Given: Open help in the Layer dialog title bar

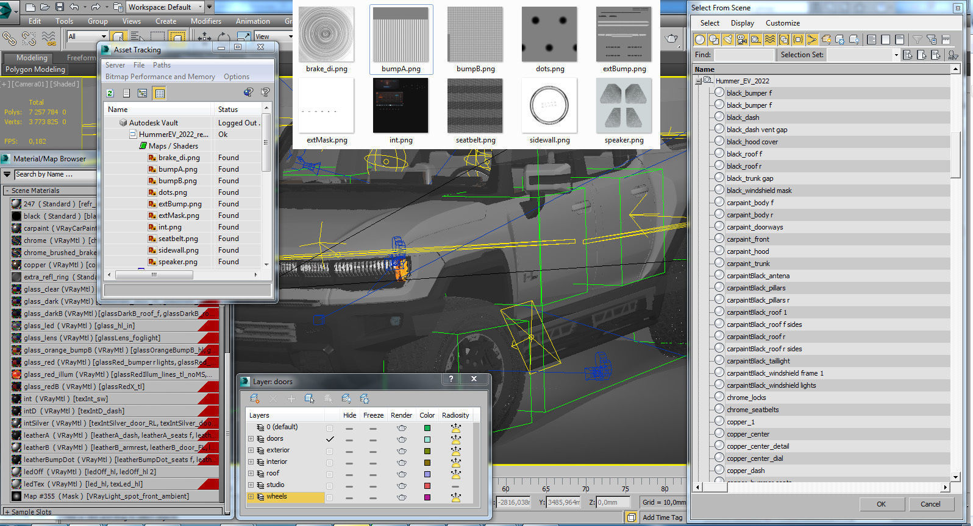Looking at the screenshot, I should pyautogui.click(x=451, y=379).
